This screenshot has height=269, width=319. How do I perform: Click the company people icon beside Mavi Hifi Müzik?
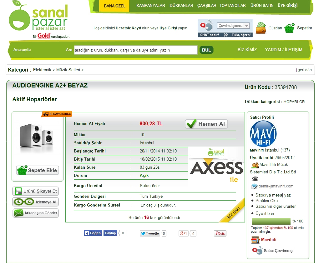point(255,165)
